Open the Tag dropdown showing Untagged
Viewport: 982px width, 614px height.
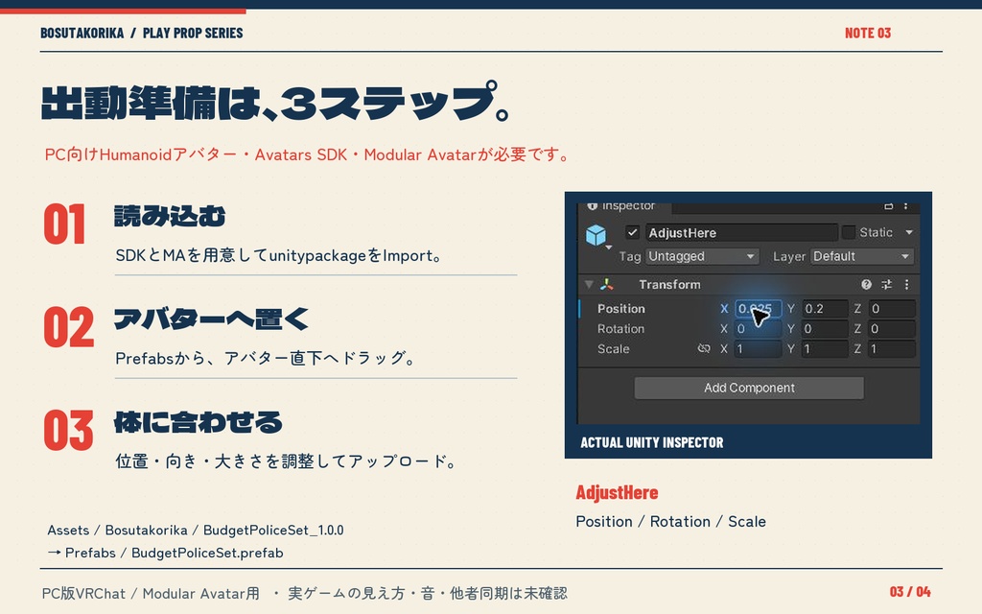(702, 256)
